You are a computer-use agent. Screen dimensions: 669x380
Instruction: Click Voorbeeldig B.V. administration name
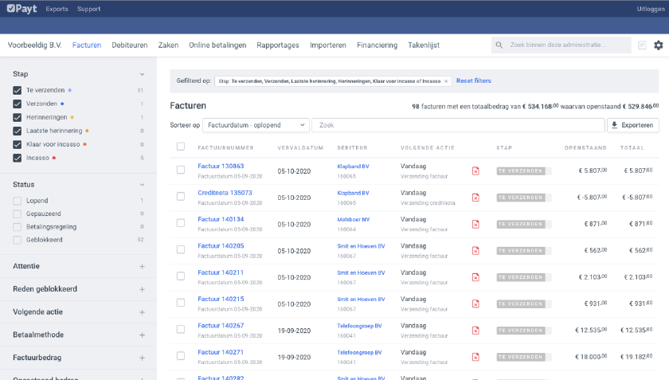click(x=34, y=45)
